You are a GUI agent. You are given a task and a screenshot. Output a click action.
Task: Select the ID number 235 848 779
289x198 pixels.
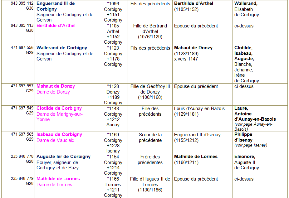pyautogui.click(x=22, y=178)
